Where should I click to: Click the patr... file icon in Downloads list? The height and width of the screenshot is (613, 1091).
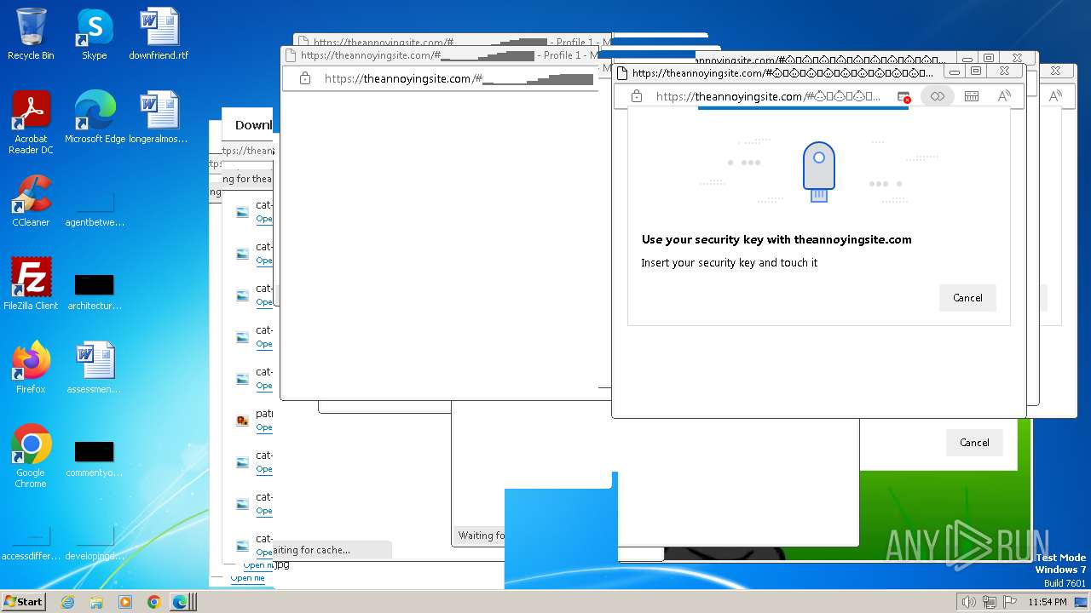tap(242, 419)
